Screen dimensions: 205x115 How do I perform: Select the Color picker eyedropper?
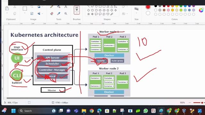[x=59, y=13]
